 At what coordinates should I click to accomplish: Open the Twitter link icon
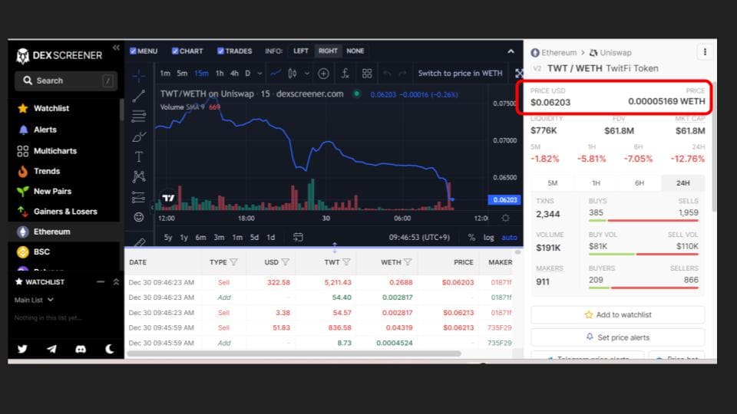[x=22, y=349]
